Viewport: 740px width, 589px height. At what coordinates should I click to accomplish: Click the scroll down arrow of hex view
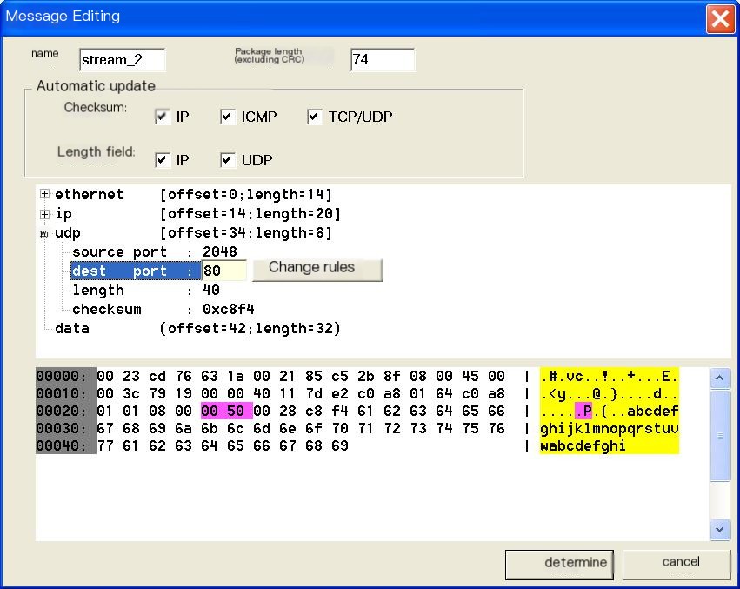720,530
